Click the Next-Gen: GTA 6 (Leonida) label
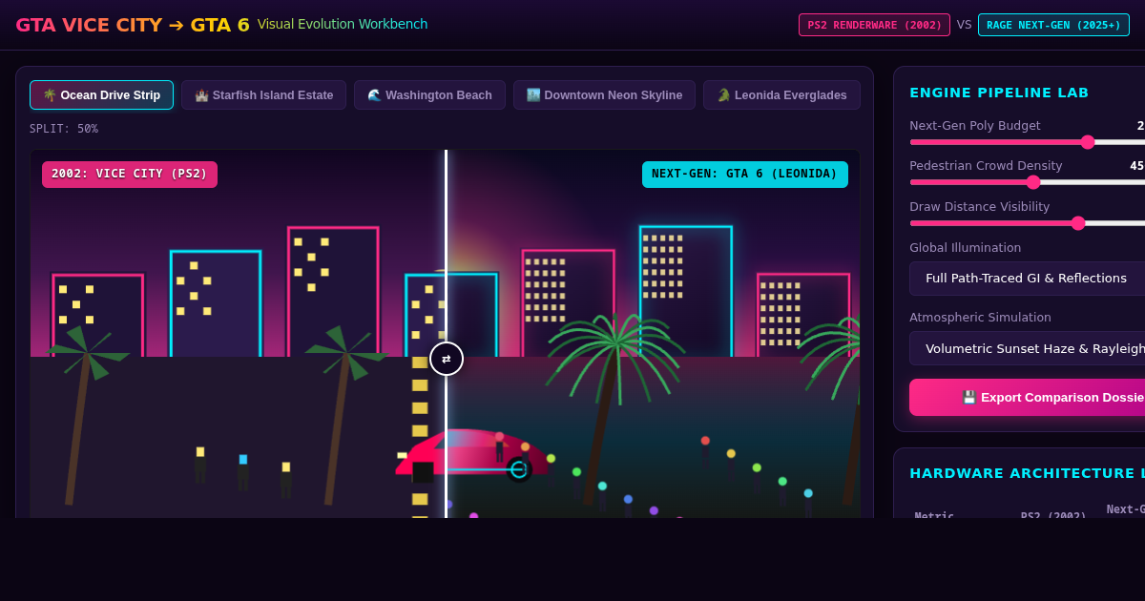Image resolution: width=1145 pixels, height=601 pixels. [x=744, y=175]
